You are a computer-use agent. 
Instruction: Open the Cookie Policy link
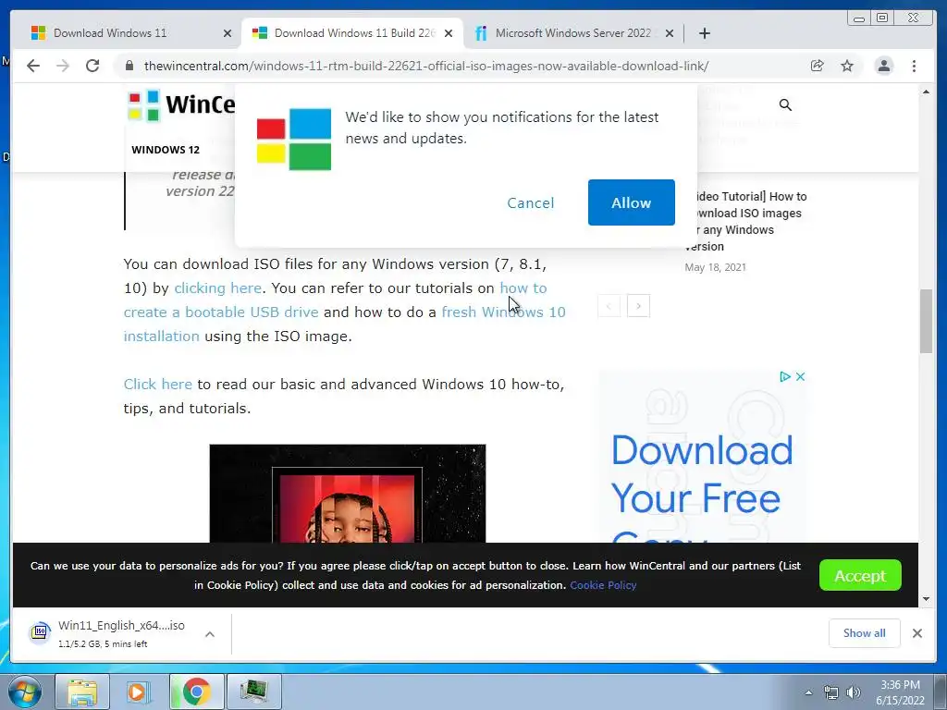pos(603,585)
